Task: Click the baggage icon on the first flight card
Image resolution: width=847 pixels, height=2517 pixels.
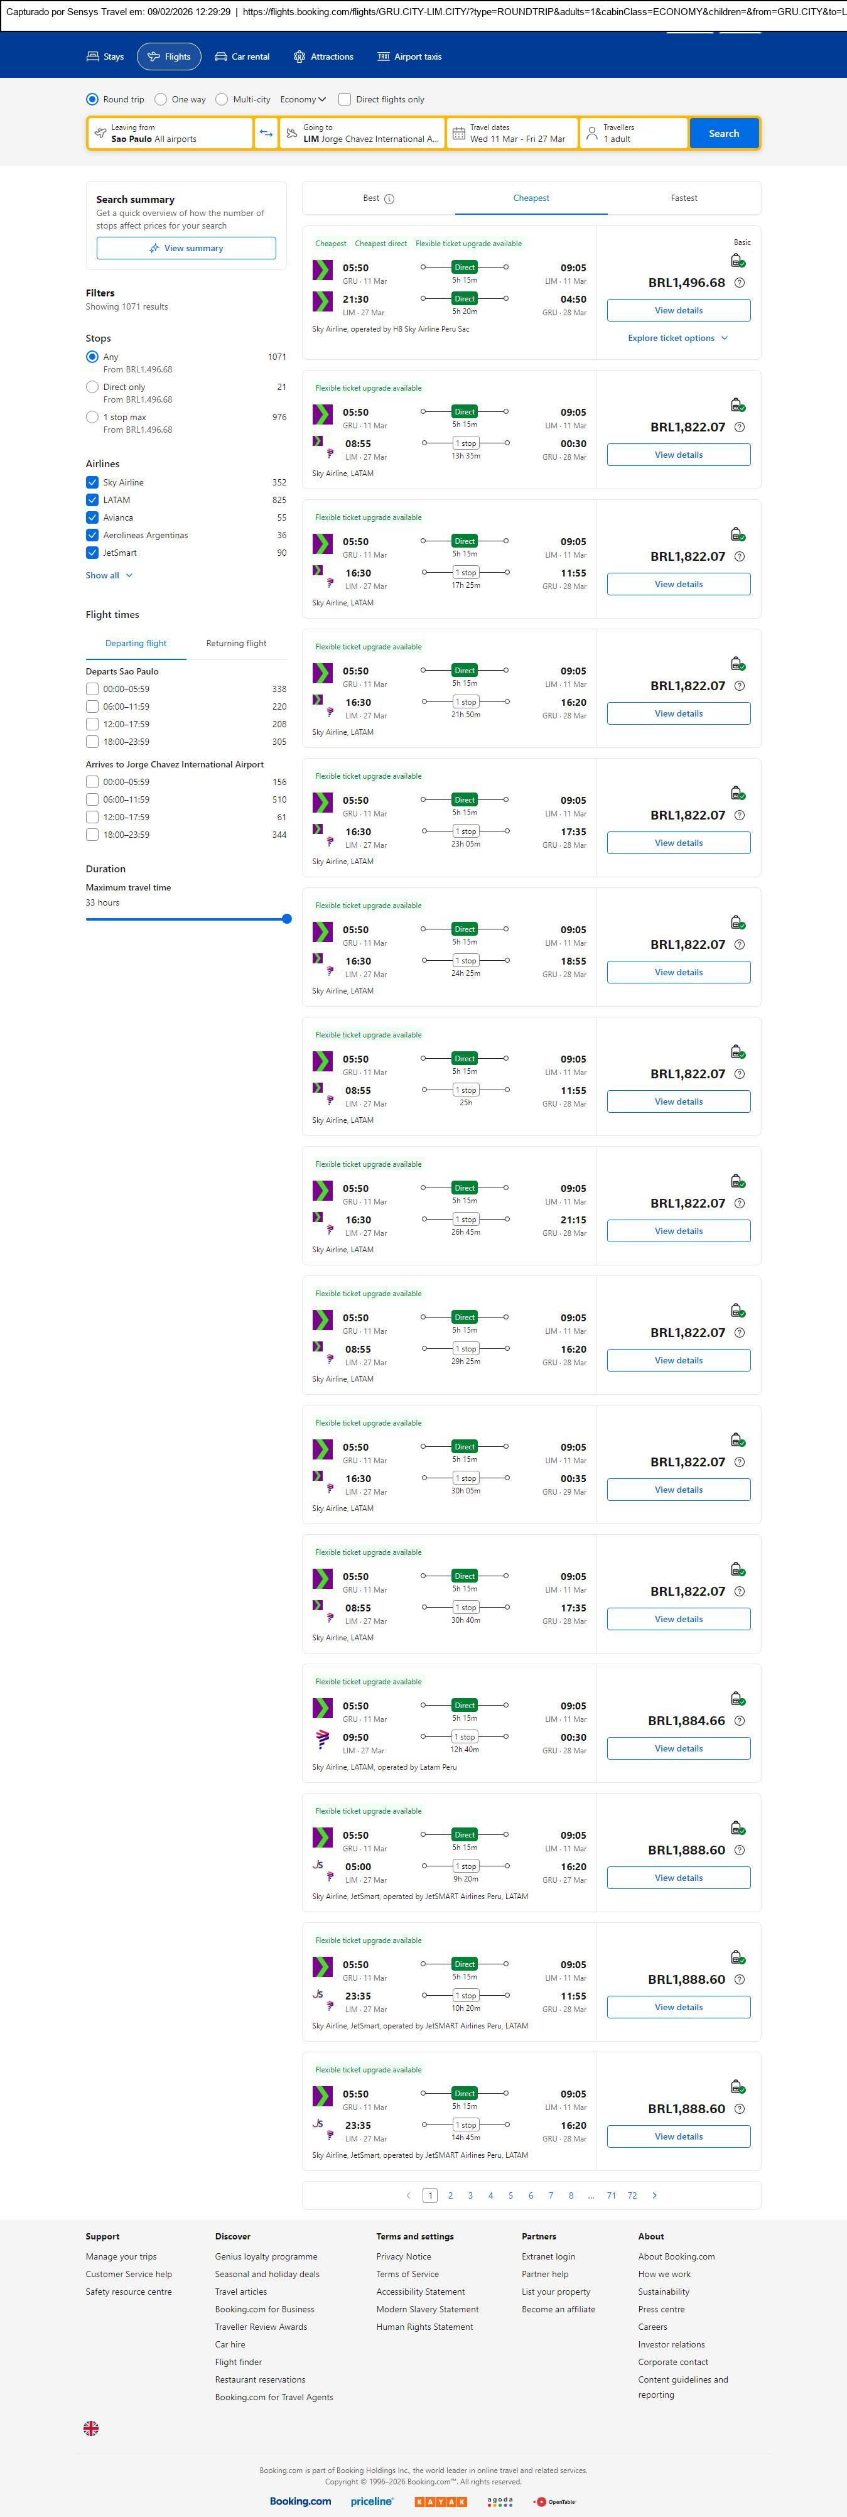Action: click(738, 261)
